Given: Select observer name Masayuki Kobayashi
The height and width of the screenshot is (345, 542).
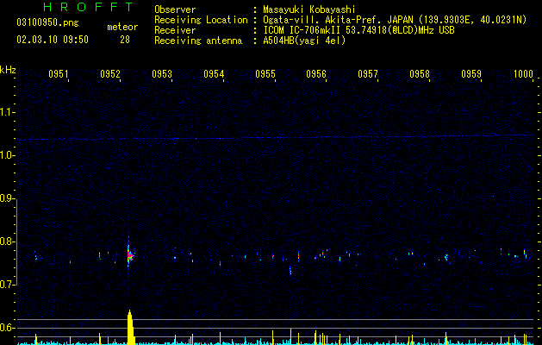Looking at the screenshot, I should pos(309,9).
